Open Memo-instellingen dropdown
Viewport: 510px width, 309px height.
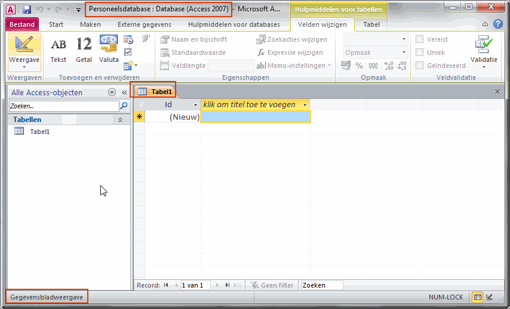click(294, 65)
